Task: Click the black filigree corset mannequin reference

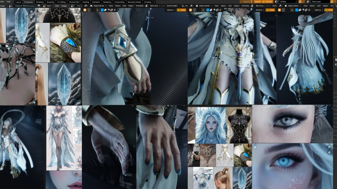Action: click(x=239, y=126)
